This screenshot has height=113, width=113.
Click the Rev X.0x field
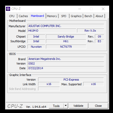pyautogui.click(x=90, y=31)
